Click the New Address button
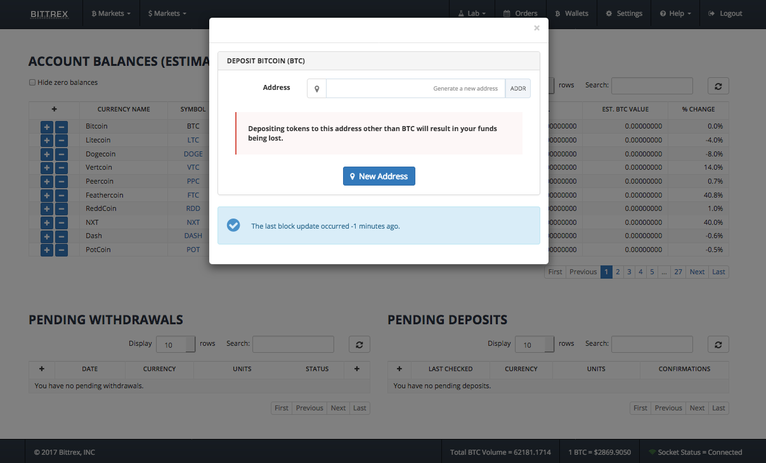The image size is (766, 463). (x=379, y=176)
